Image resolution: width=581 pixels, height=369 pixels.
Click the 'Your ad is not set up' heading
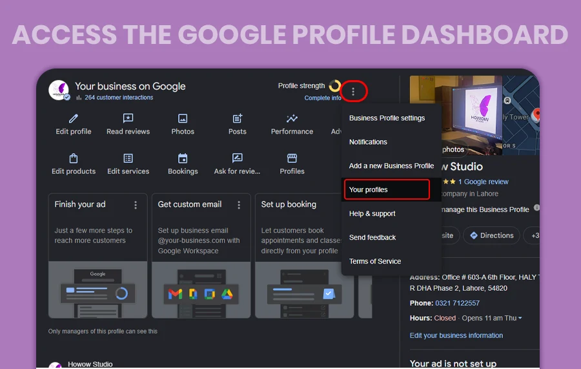[453, 363]
